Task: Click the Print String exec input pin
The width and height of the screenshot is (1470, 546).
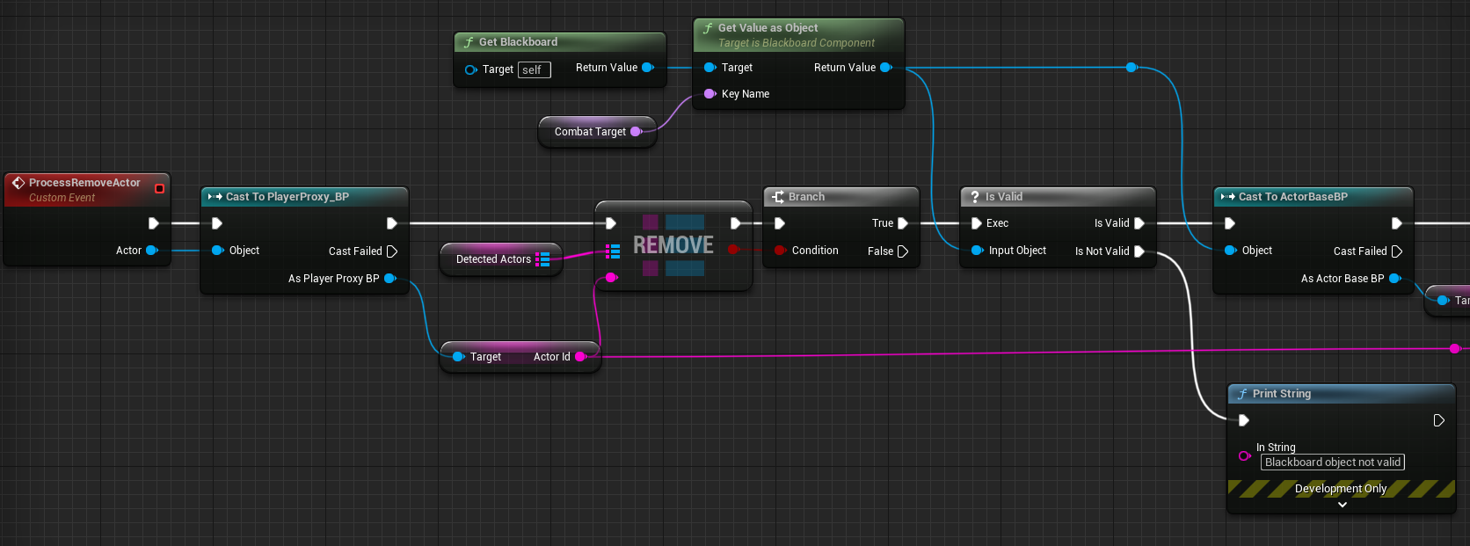Action: [1244, 420]
